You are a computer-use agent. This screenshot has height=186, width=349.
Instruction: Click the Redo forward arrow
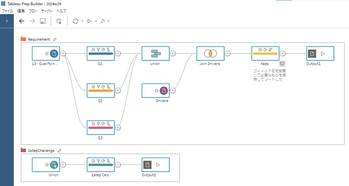pyautogui.click(x=32, y=21)
